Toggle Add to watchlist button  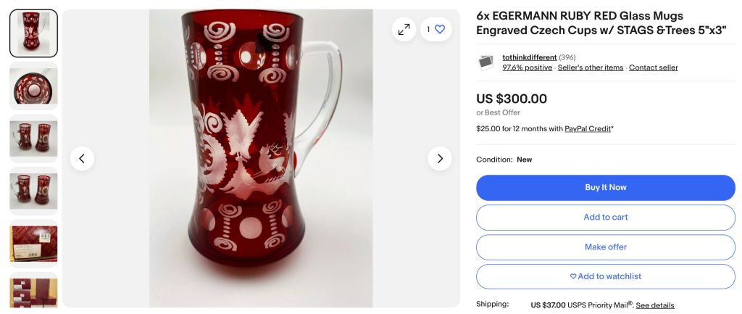(605, 276)
